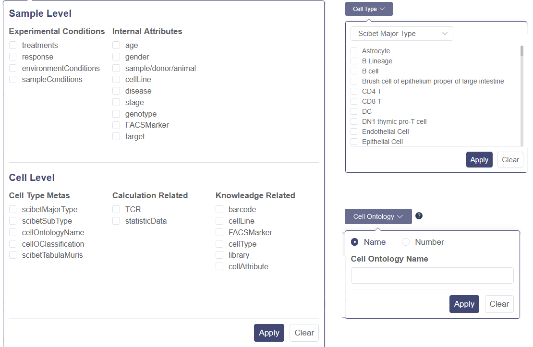This screenshot has width=533, height=347.
Task: Check the barcode checkbox
Action: [219, 210]
